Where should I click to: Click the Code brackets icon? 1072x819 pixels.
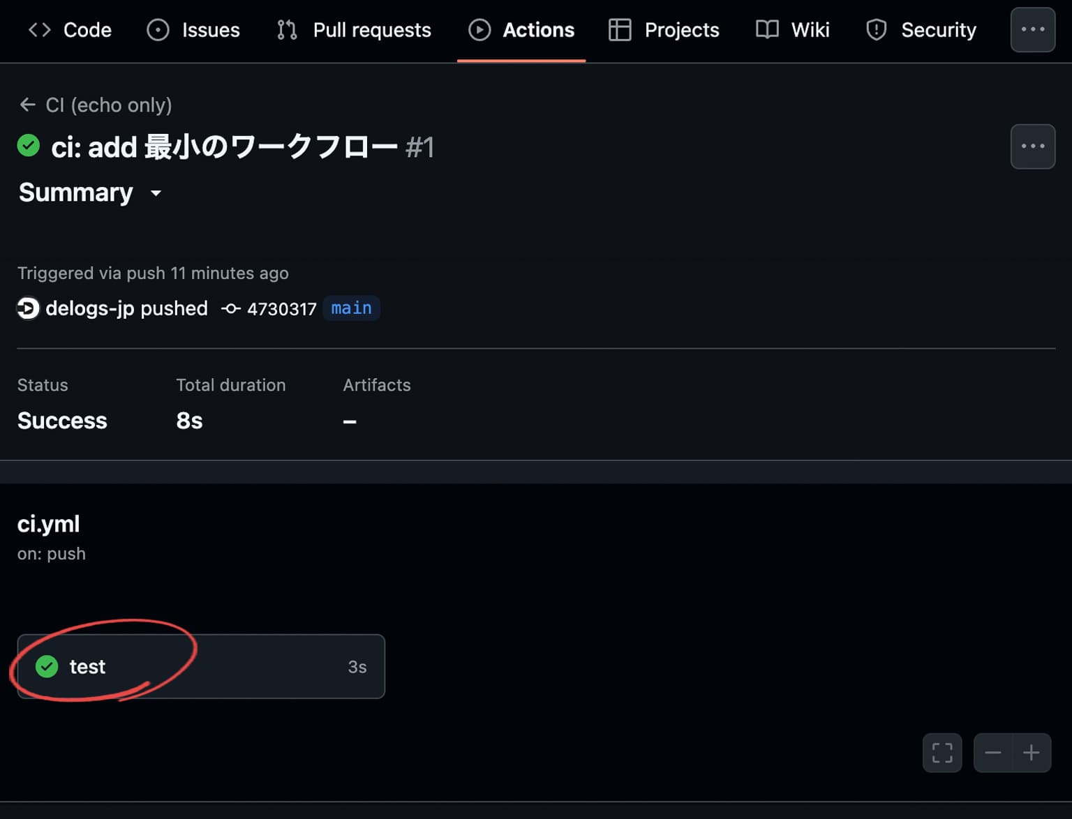click(40, 30)
